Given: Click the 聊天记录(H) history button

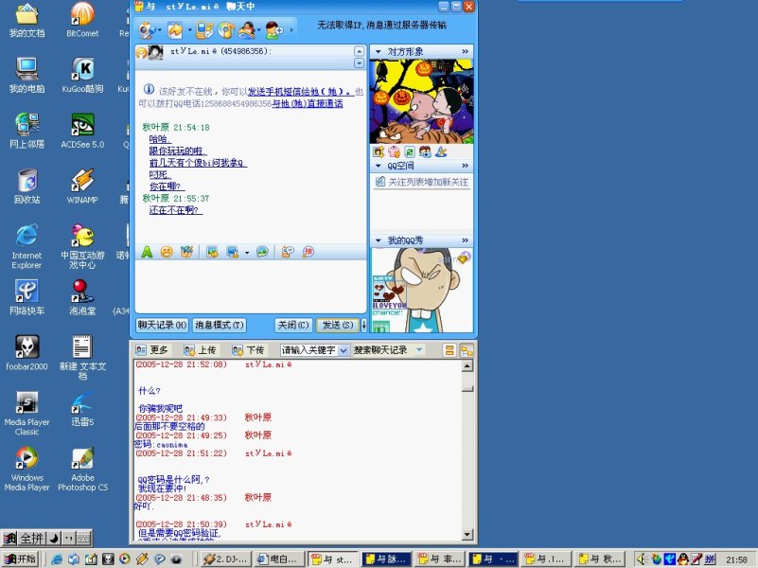Looking at the screenshot, I should click(x=162, y=325).
